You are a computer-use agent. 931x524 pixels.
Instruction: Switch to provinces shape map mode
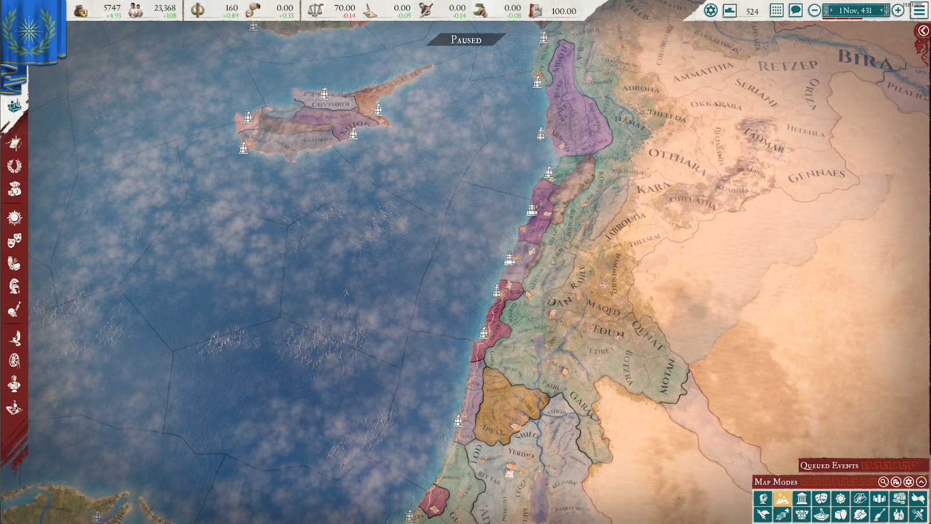click(x=860, y=515)
